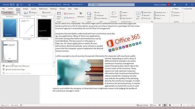The image size is (195, 109).
Task: Click the Pictures icon
Action: (x=26, y=13)
